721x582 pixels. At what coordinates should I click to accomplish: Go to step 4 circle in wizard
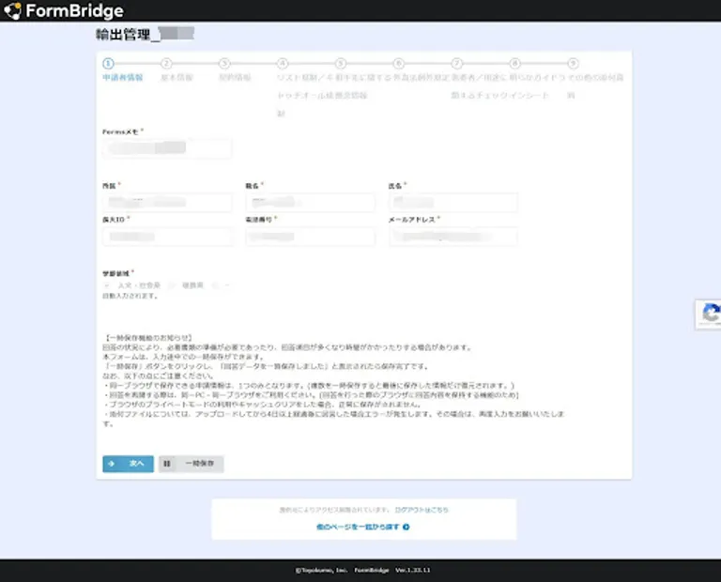pos(282,64)
